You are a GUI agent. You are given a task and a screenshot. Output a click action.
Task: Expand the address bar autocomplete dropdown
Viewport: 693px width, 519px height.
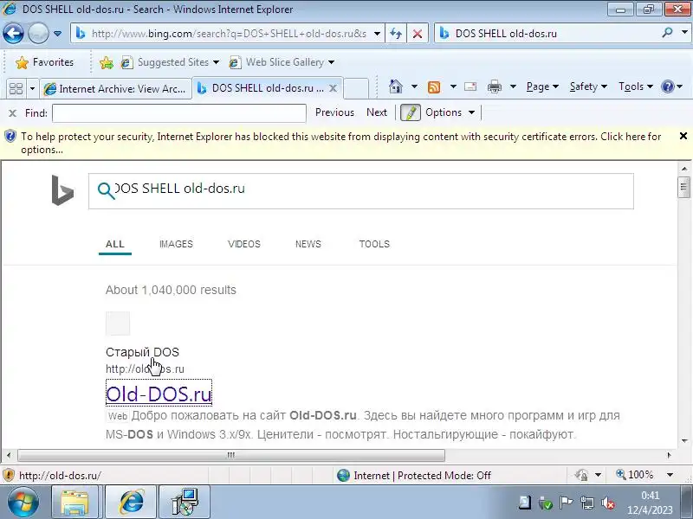tap(377, 34)
